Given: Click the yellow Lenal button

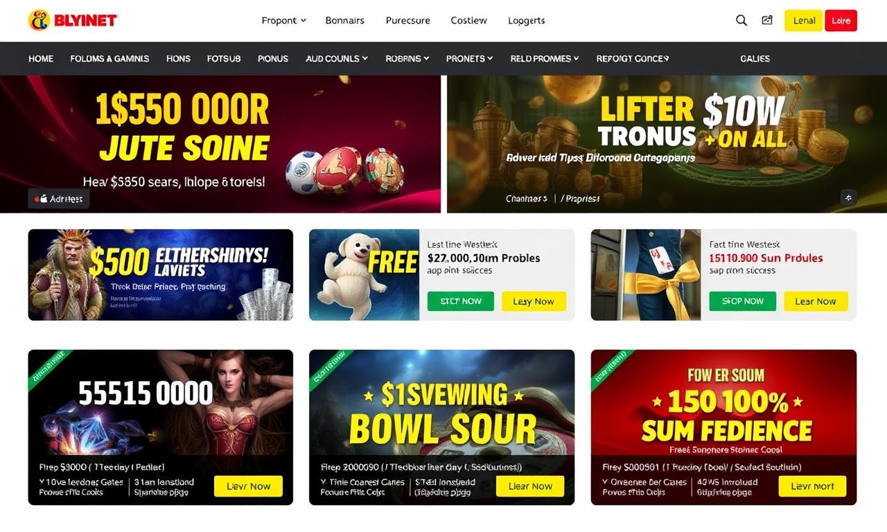Looking at the screenshot, I should (804, 21).
